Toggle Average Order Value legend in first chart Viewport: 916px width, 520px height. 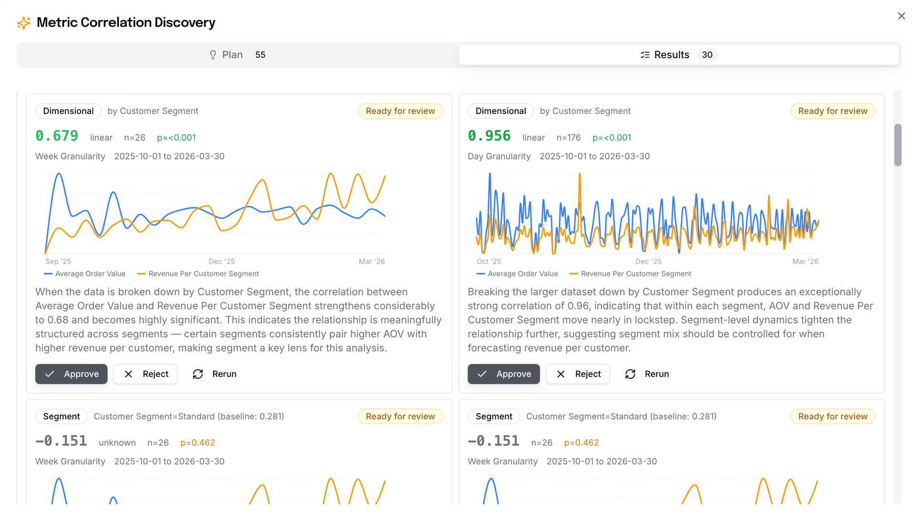(85, 274)
